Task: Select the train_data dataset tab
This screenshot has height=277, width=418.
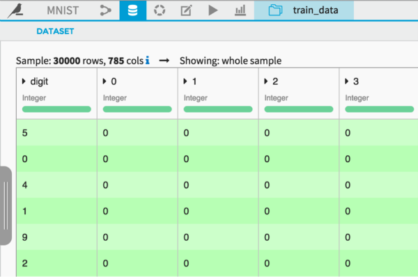Action: pos(304,10)
